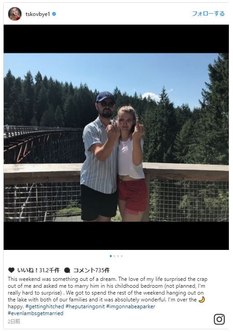Screen dimensions: 233x332
Task: Click the moon emoji in caption
Action: pyautogui.click(x=202, y=300)
